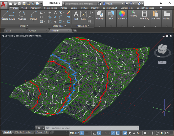The height and width of the screenshot is (136, 174).
Task: Click the Model layout tab
Action: coord(8,132)
